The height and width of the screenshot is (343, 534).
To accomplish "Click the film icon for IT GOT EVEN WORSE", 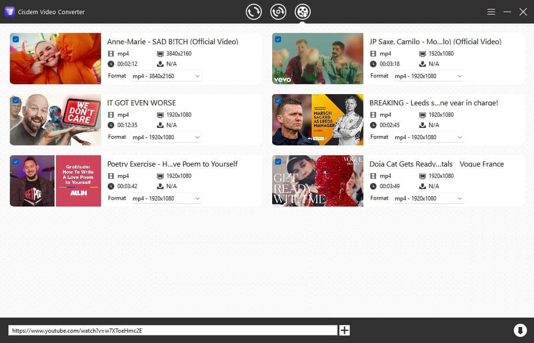I will [x=110, y=115].
